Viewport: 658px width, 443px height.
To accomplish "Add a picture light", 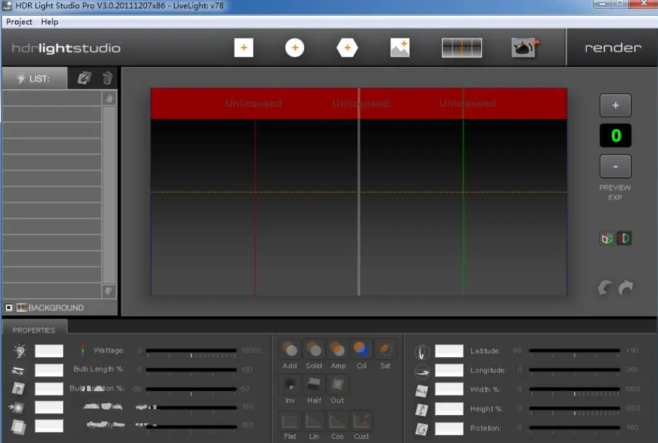I will pos(400,47).
